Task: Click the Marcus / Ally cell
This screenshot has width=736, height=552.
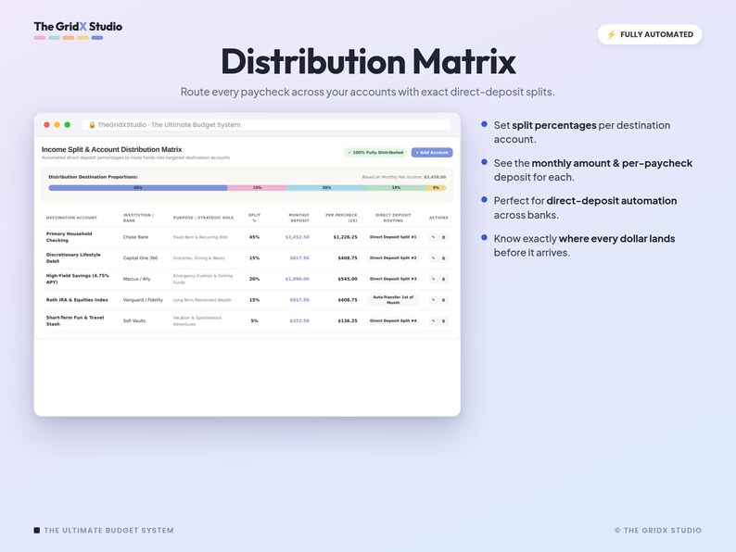Action: [136, 279]
